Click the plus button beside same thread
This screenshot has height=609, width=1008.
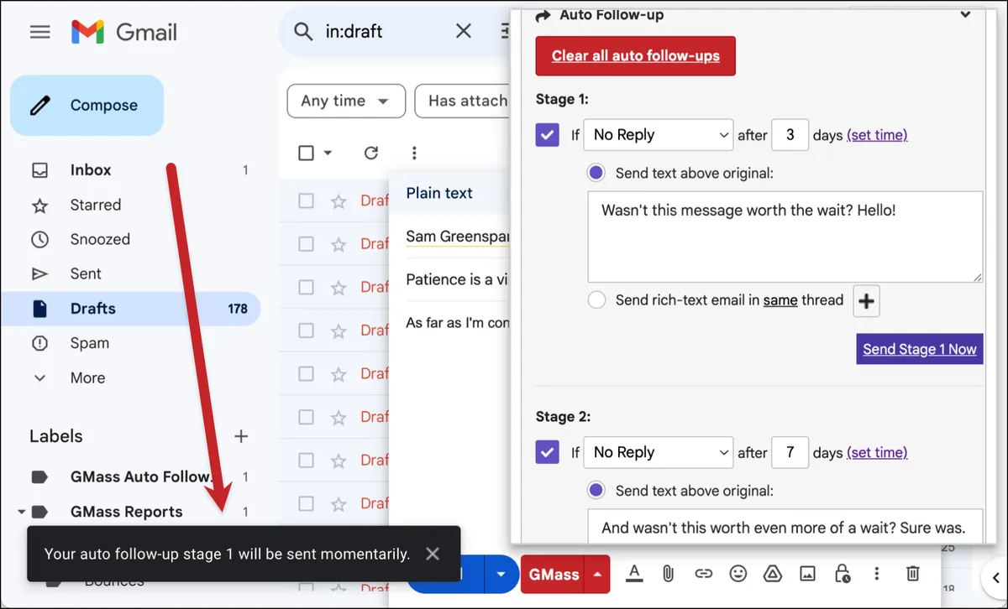[x=867, y=301]
